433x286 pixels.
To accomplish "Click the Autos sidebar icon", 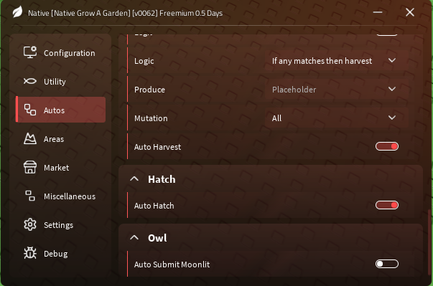I will point(30,110).
